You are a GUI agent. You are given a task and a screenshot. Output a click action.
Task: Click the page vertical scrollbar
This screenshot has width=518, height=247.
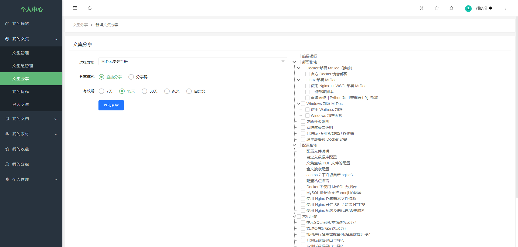pos(517,108)
